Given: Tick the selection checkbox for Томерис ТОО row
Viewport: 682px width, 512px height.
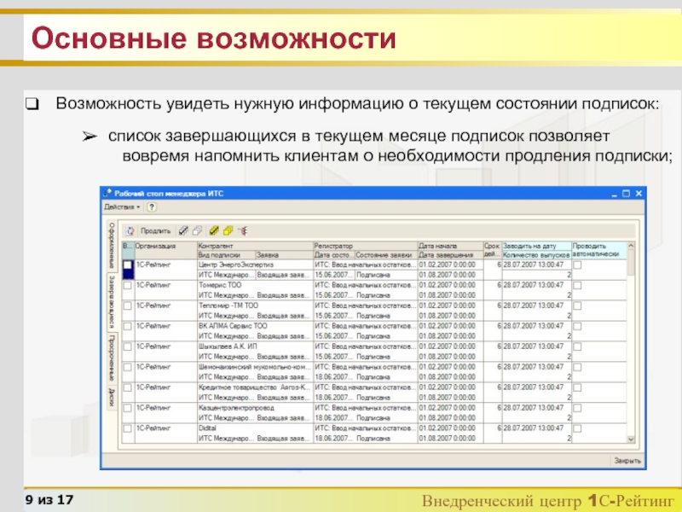Looking at the screenshot, I should 127,285.
